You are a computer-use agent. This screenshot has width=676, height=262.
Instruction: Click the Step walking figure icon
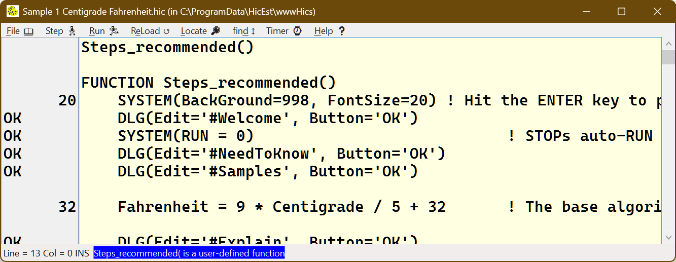tap(72, 31)
